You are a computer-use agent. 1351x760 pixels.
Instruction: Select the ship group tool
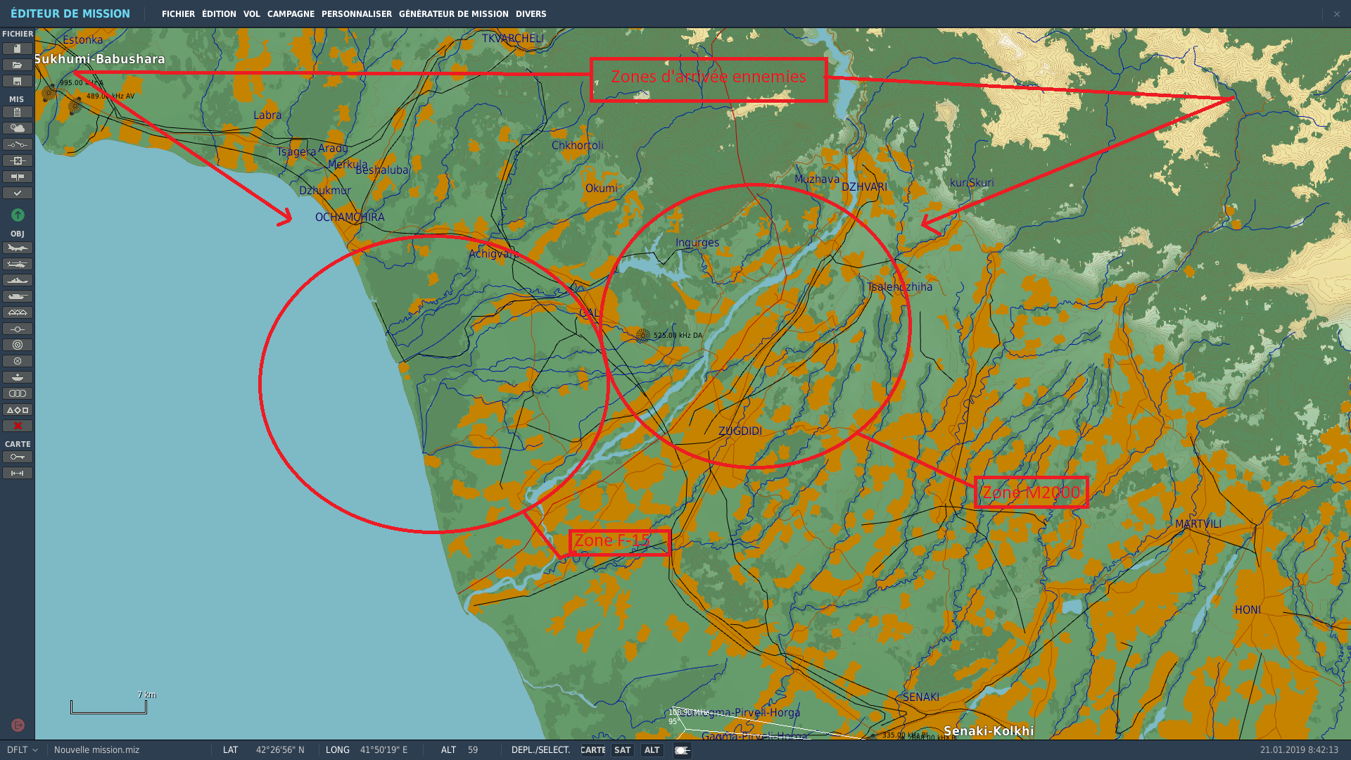pos(18,280)
